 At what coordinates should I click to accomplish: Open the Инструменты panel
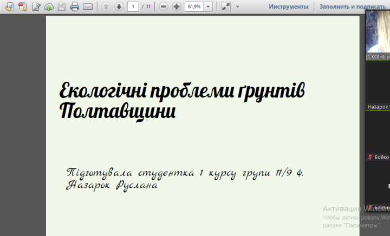tap(289, 6)
